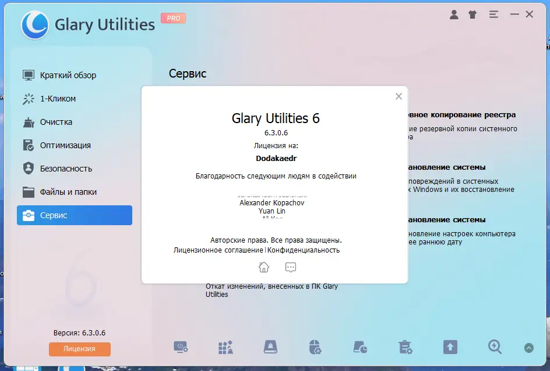Open the Файлы и папки section

click(x=75, y=192)
